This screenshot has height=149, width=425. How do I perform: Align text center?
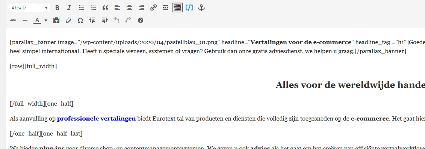(x=129, y=8)
